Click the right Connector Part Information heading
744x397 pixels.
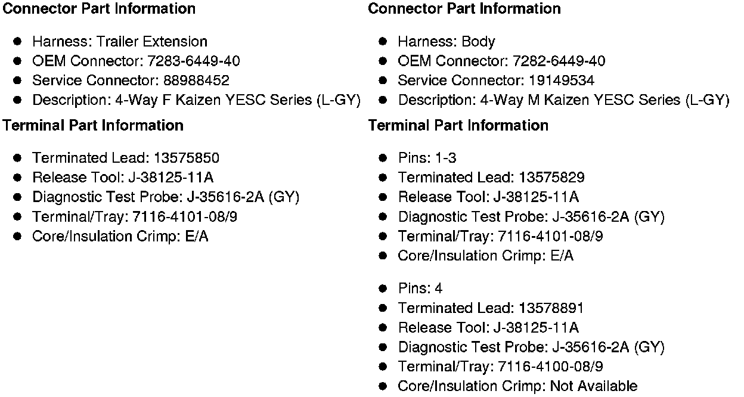click(464, 9)
